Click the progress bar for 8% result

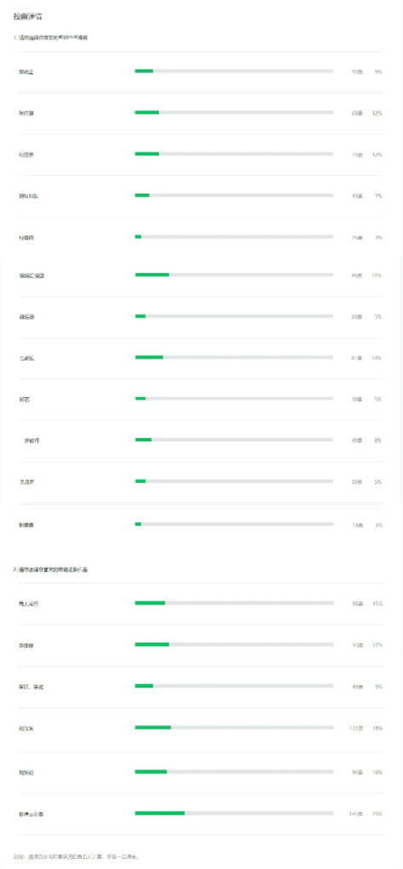click(x=234, y=440)
